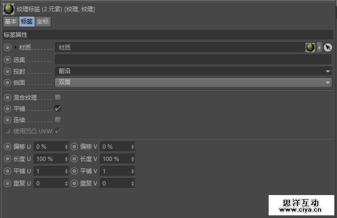Click the keyframe circle beside 选集
The height and width of the screenshot is (218, 337).
pyautogui.click(x=7, y=60)
